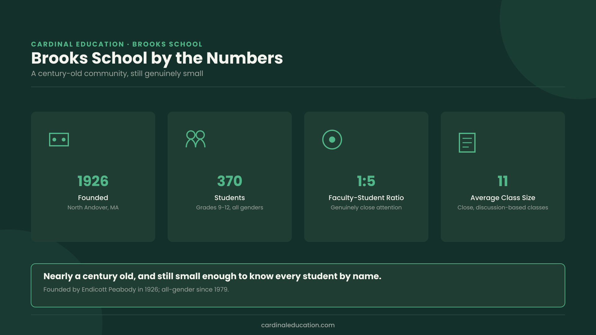This screenshot has width=596, height=335.
Task: Click 'Close, discussion-based classes' caption
Action: point(503,208)
